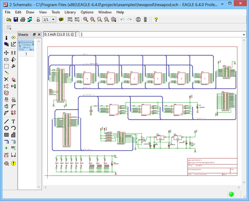Float the Sheets panel using the undock button

(34, 34)
